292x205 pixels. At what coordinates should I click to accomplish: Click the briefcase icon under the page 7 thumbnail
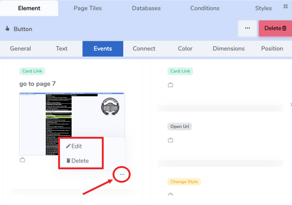(22, 160)
